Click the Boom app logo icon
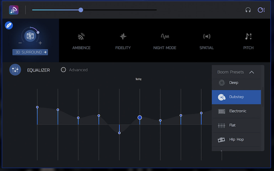The height and width of the screenshot is (171, 274). (14, 10)
